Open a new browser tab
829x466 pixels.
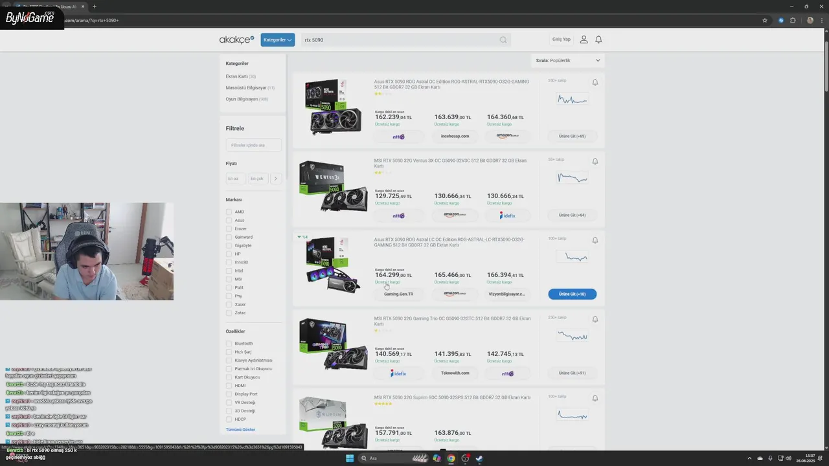tap(95, 6)
